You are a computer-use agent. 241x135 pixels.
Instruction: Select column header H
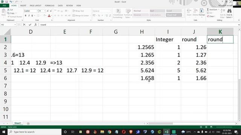(x=142, y=31)
